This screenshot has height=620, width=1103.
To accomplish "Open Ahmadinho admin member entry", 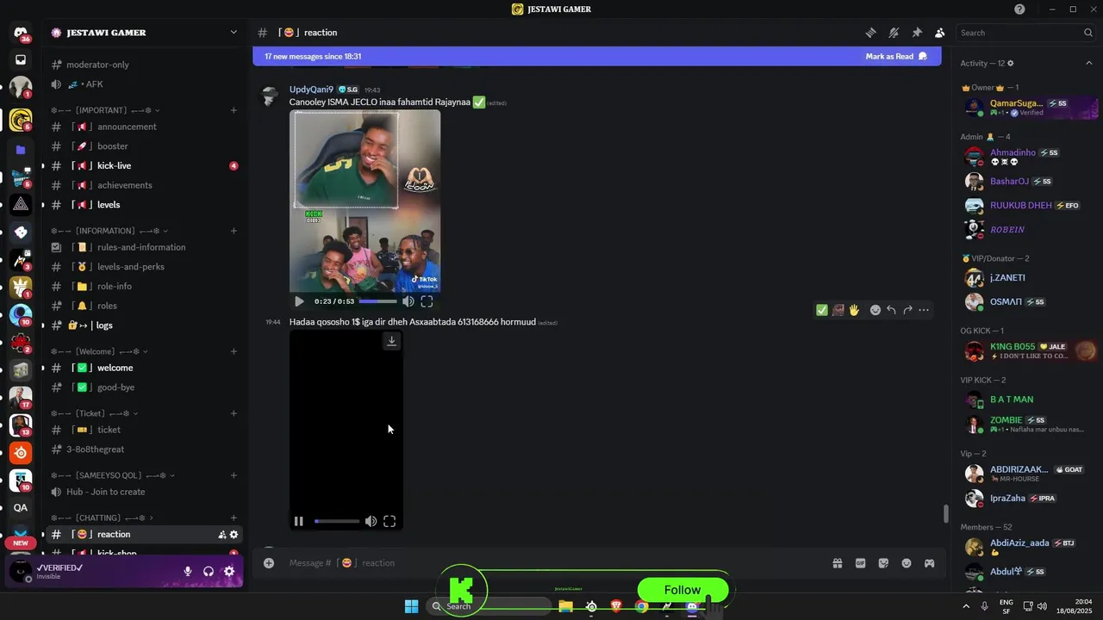I will [1025, 157].
